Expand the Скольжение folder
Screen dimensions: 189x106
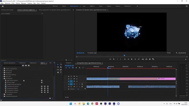tap(3, 94)
